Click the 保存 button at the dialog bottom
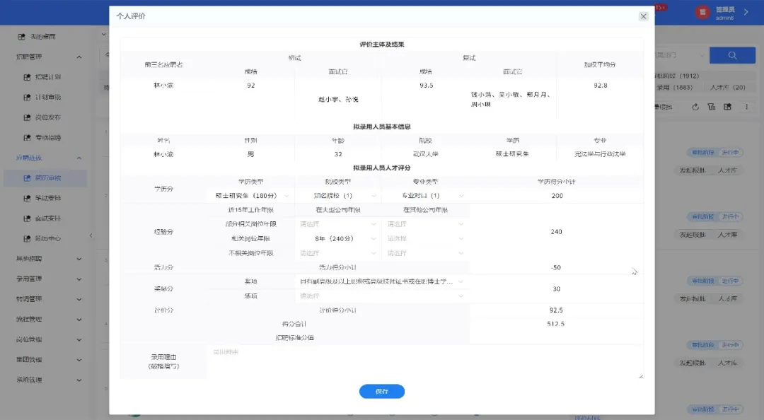 click(x=382, y=391)
